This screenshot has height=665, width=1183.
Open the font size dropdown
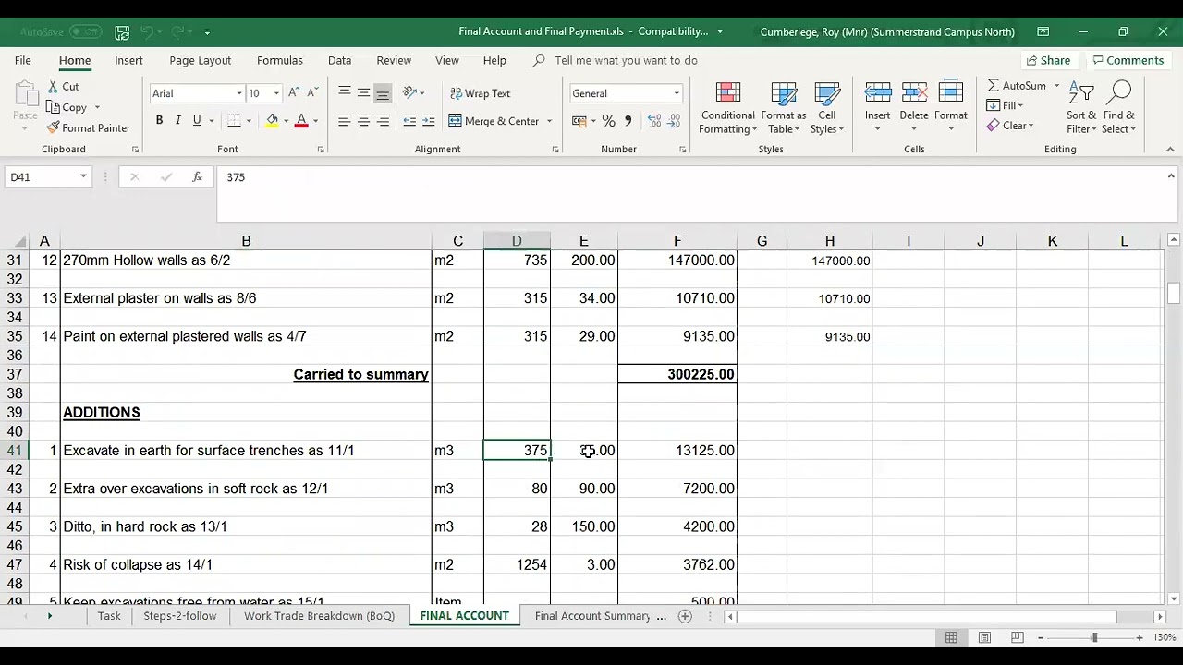tap(275, 93)
